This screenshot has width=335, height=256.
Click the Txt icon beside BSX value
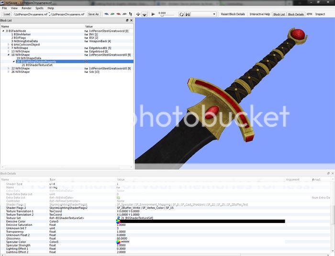click(86, 38)
